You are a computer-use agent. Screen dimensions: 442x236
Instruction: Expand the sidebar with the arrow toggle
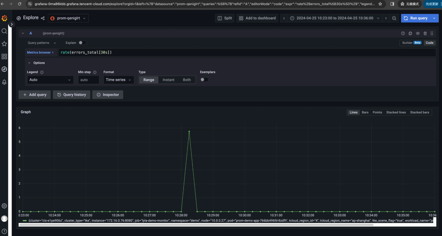11,25
